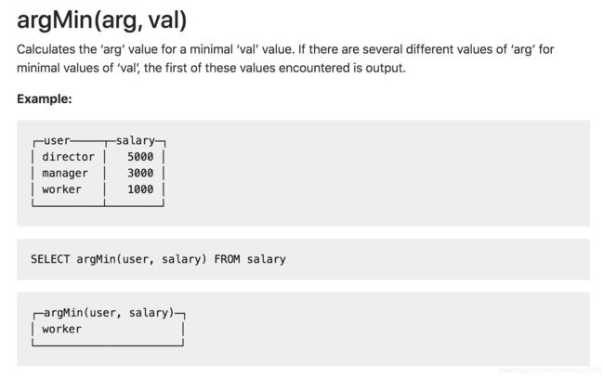The image size is (604, 377).
Task: Click the 3000 salary value
Action: tap(140, 173)
